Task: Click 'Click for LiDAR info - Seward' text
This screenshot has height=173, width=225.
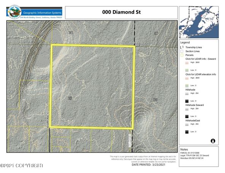Action: [x=201, y=59]
